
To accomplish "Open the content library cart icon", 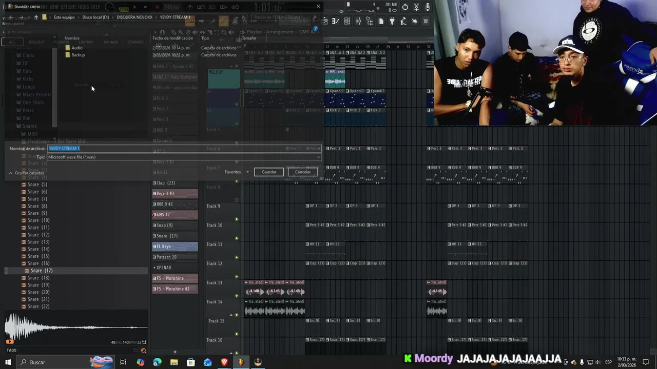I will click(426, 21).
